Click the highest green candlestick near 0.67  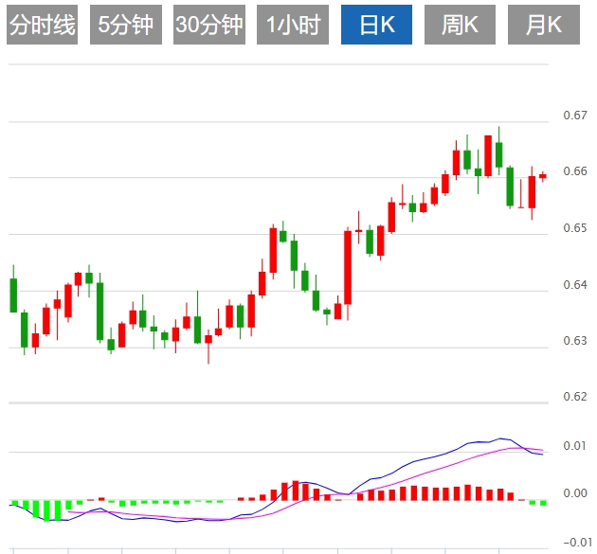[x=498, y=154]
